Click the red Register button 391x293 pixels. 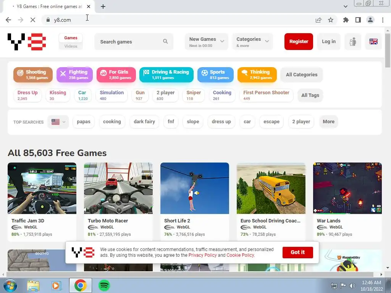[299, 42]
